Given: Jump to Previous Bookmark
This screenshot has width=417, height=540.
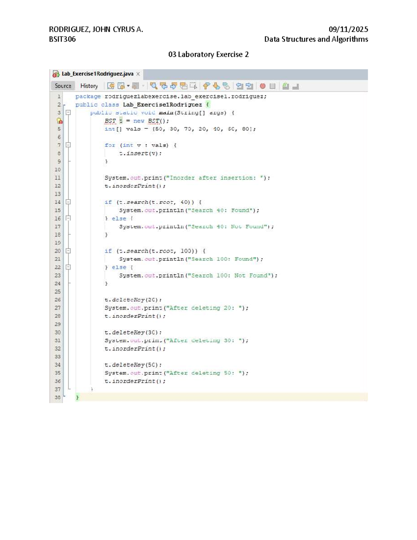Looking at the screenshot, I should tap(205, 86).
